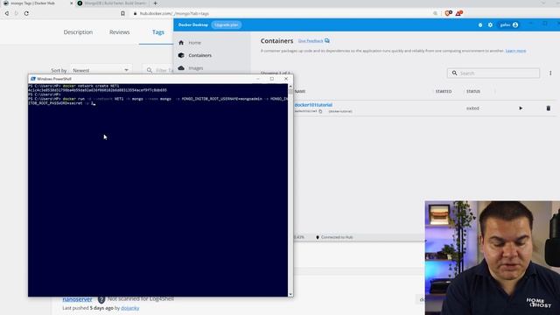
Task: Maximize the PowerShell window
Action: (272, 79)
